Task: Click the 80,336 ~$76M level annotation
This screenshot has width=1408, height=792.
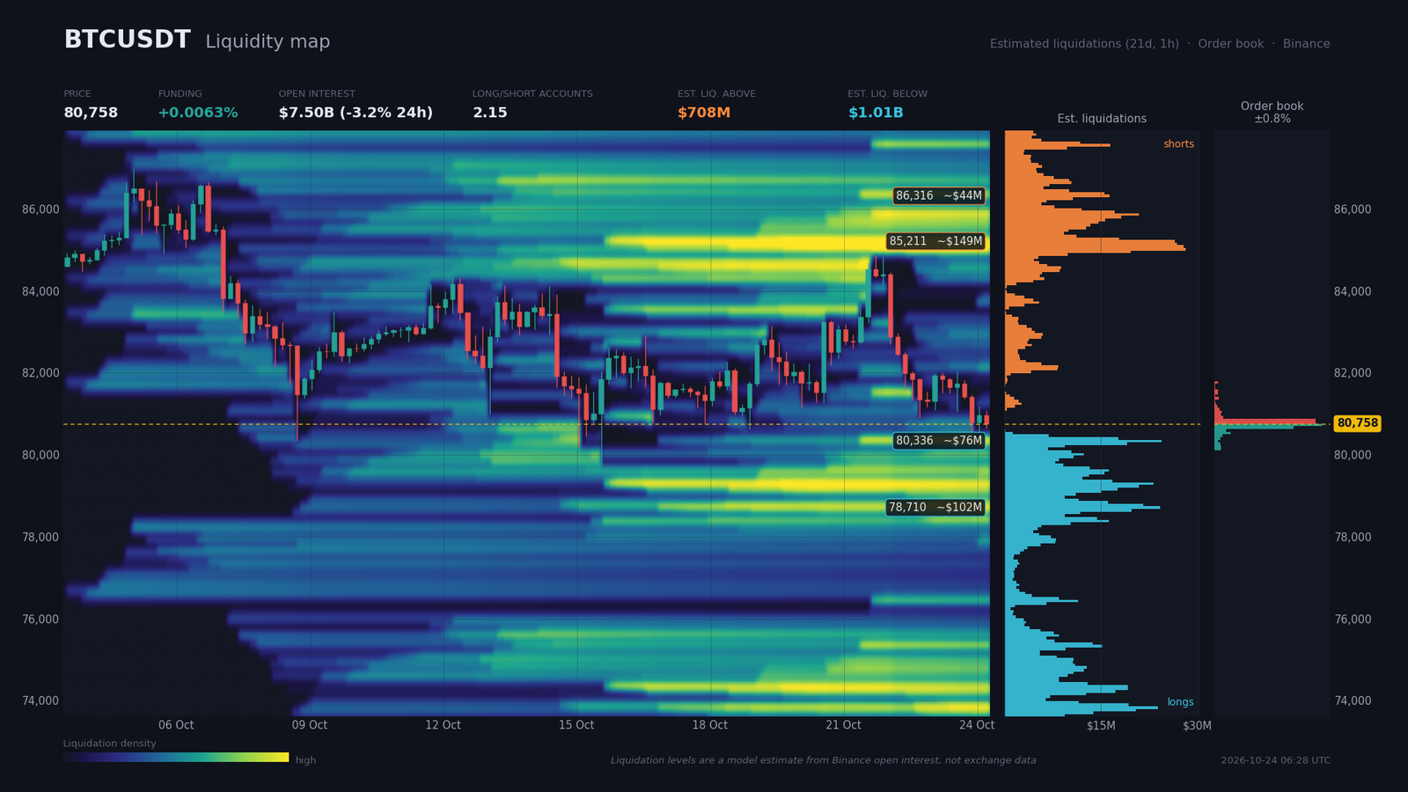Action: [x=939, y=441]
